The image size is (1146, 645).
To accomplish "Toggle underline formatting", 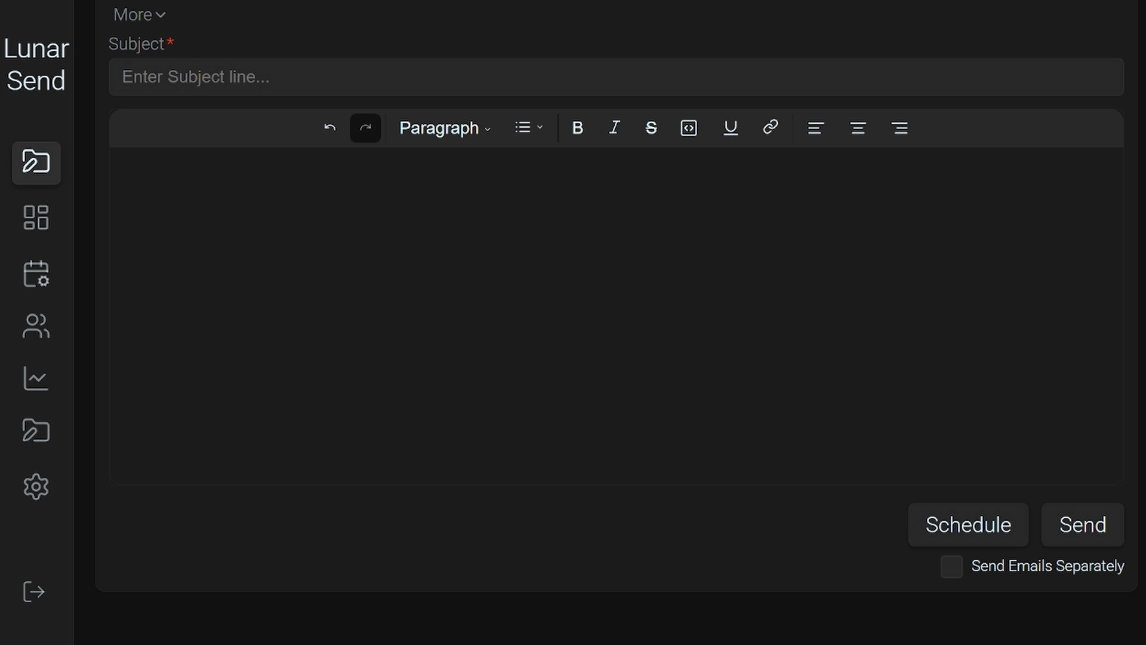I will tap(731, 128).
